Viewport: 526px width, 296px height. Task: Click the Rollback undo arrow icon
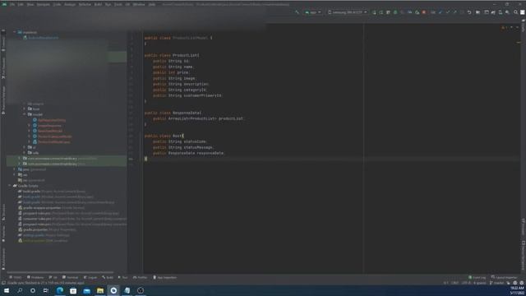coord(469,12)
